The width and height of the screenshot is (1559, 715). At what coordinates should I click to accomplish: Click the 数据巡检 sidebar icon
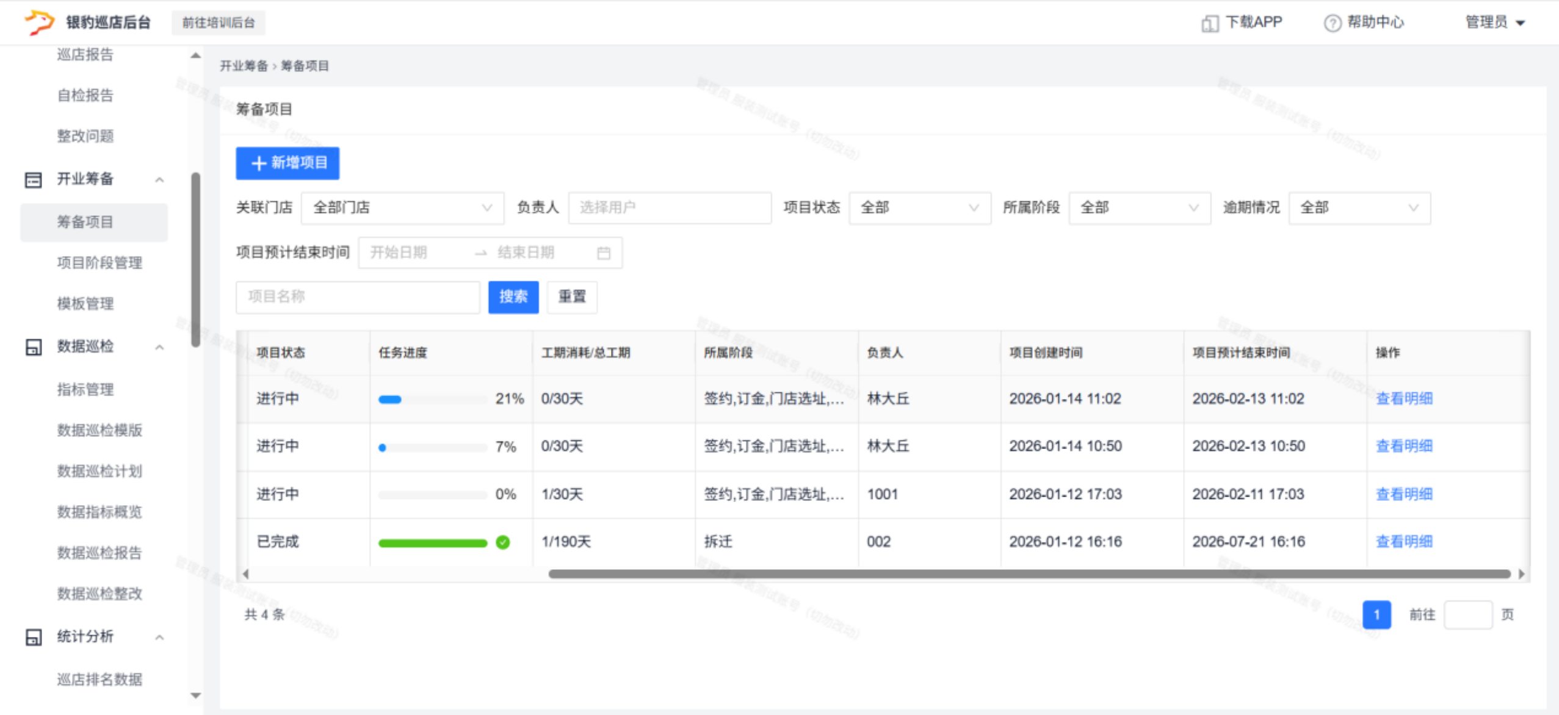(x=33, y=347)
